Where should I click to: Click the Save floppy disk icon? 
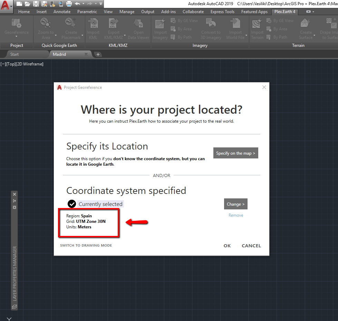pyautogui.click(x=36, y=4)
